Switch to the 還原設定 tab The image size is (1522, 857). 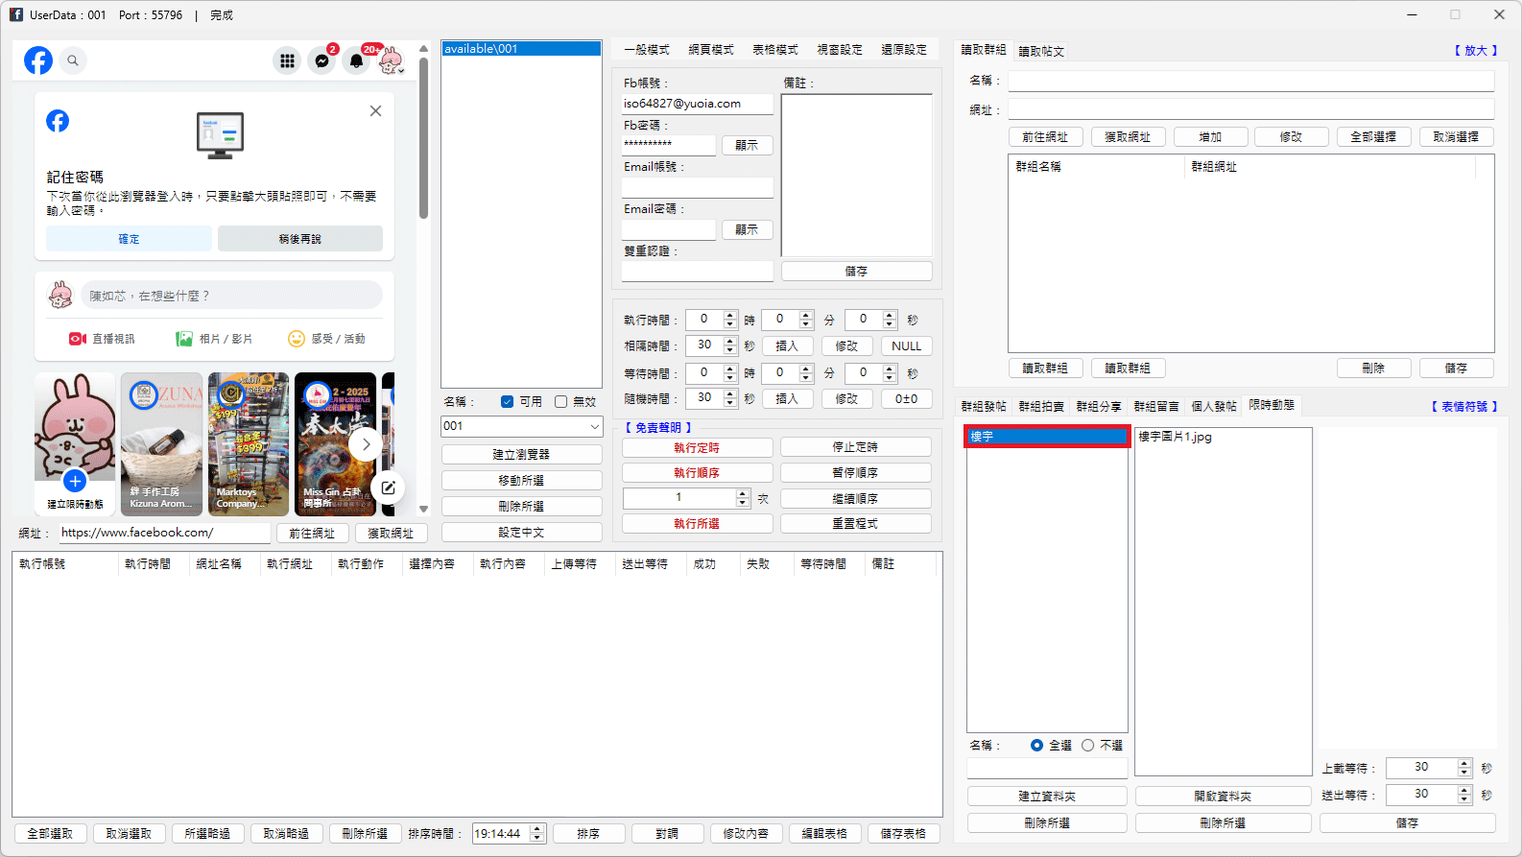click(904, 50)
